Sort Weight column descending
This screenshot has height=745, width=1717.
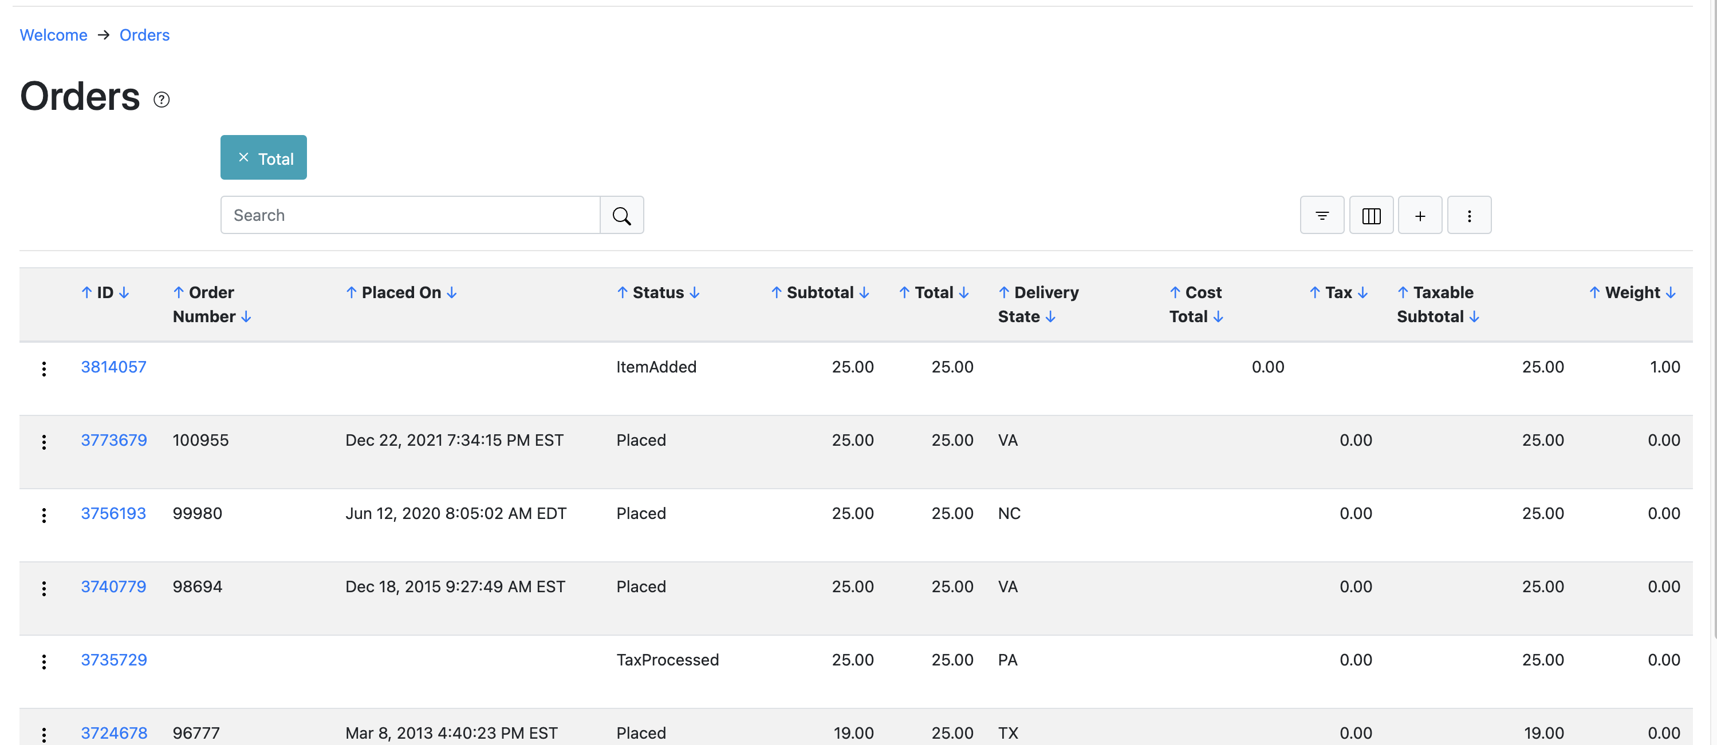click(1671, 292)
